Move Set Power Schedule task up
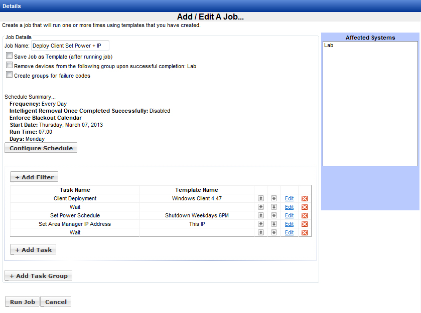Image resolution: width=421 pixels, height=313 pixels. tap(261, 216)
